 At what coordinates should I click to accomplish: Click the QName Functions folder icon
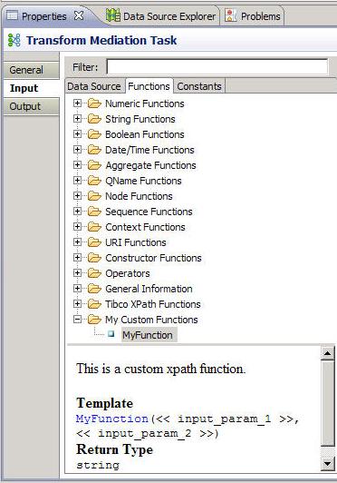(x=94, y=180)
